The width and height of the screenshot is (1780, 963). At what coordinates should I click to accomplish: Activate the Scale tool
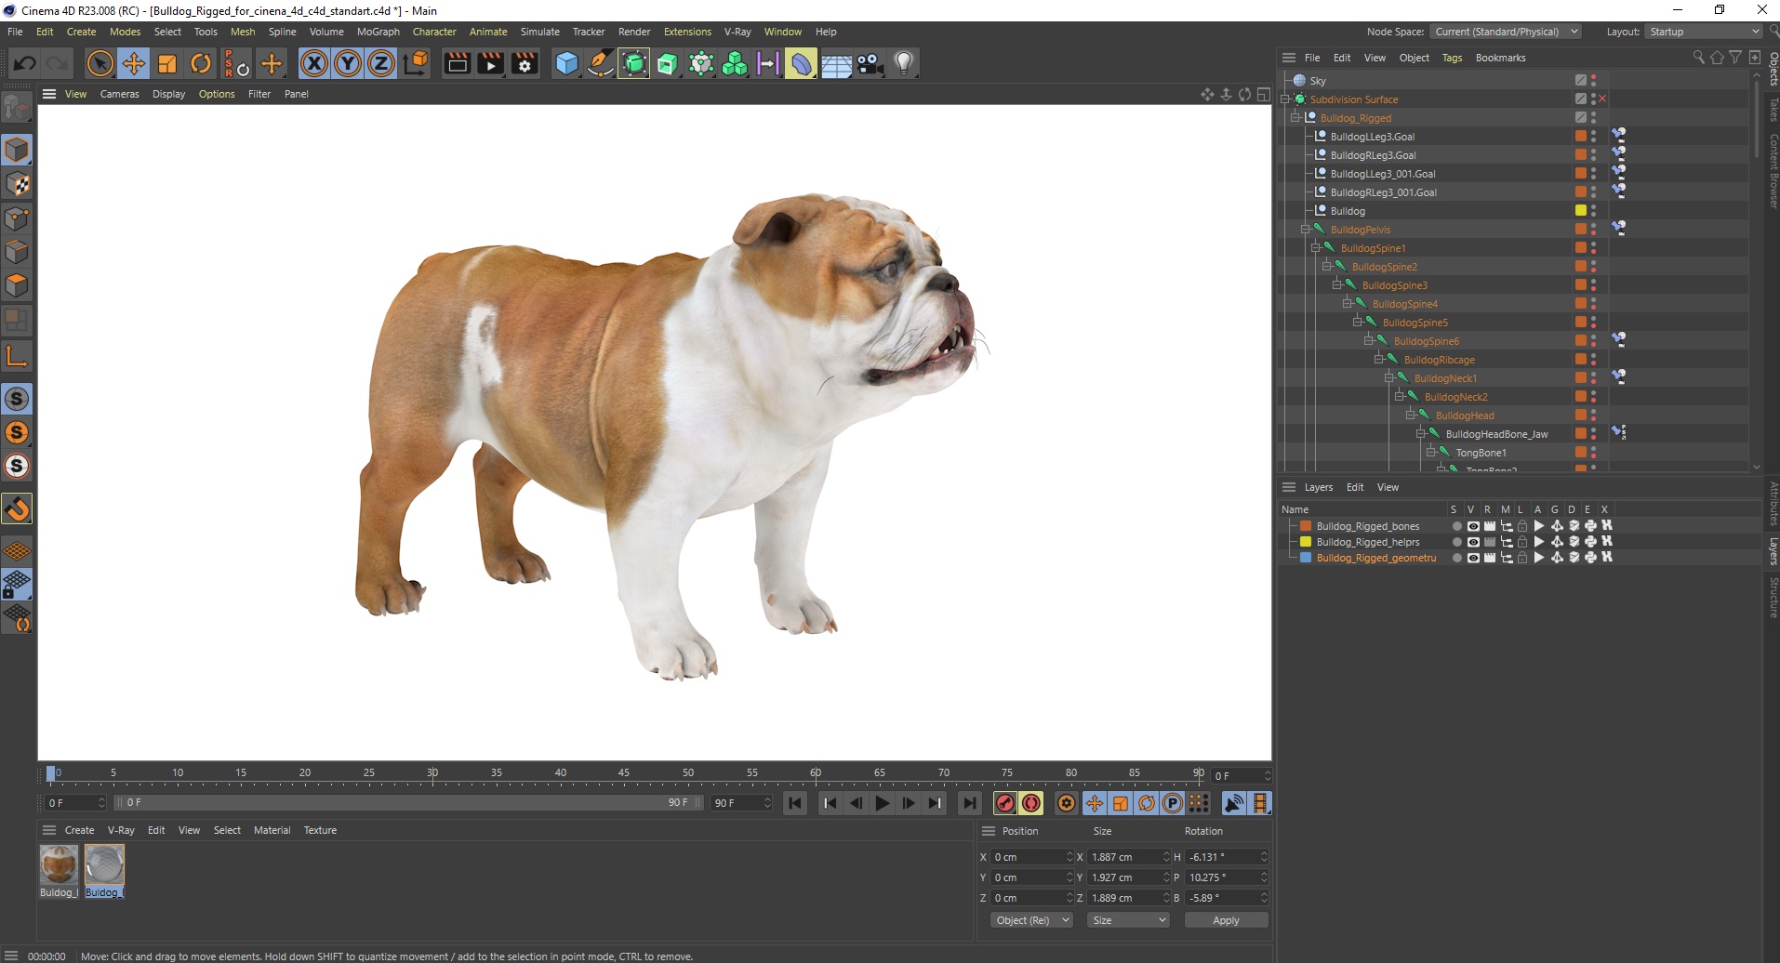[167, 63]
